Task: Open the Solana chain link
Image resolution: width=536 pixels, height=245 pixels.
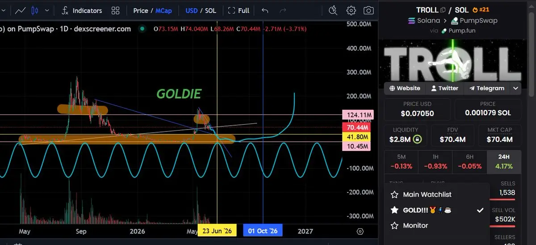Action: point(424,20)
